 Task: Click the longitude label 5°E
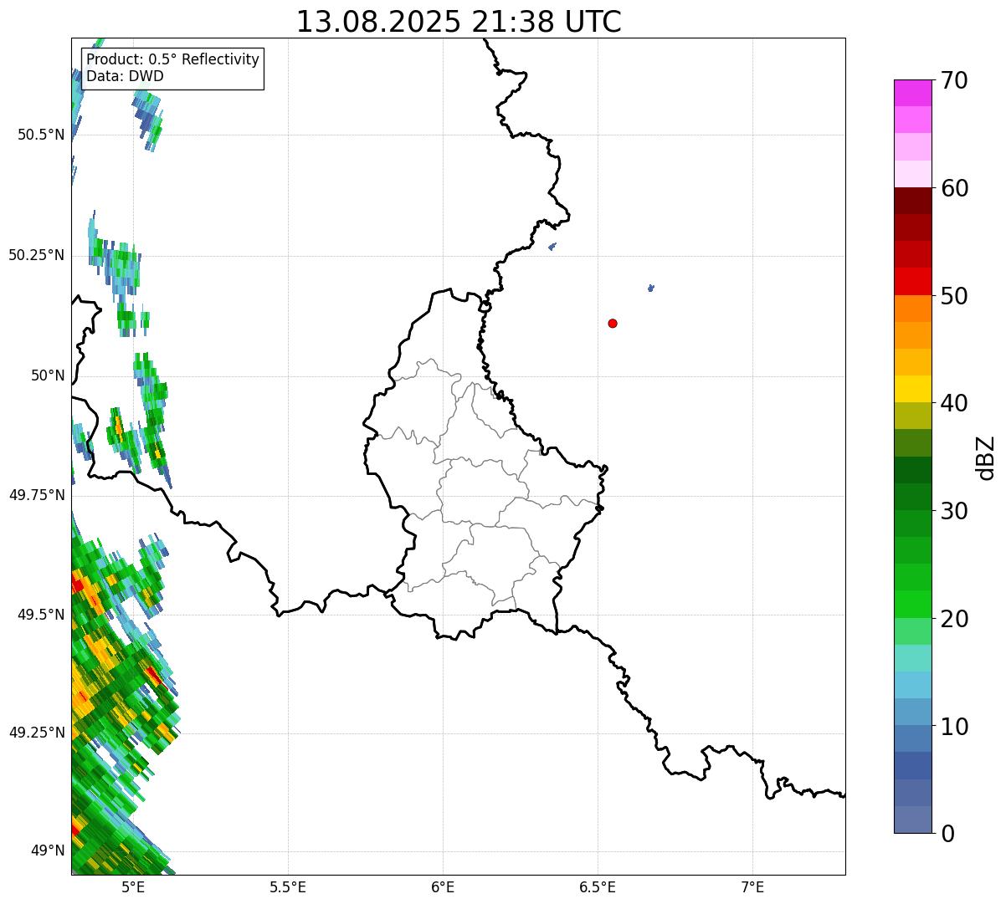point(133,886)
